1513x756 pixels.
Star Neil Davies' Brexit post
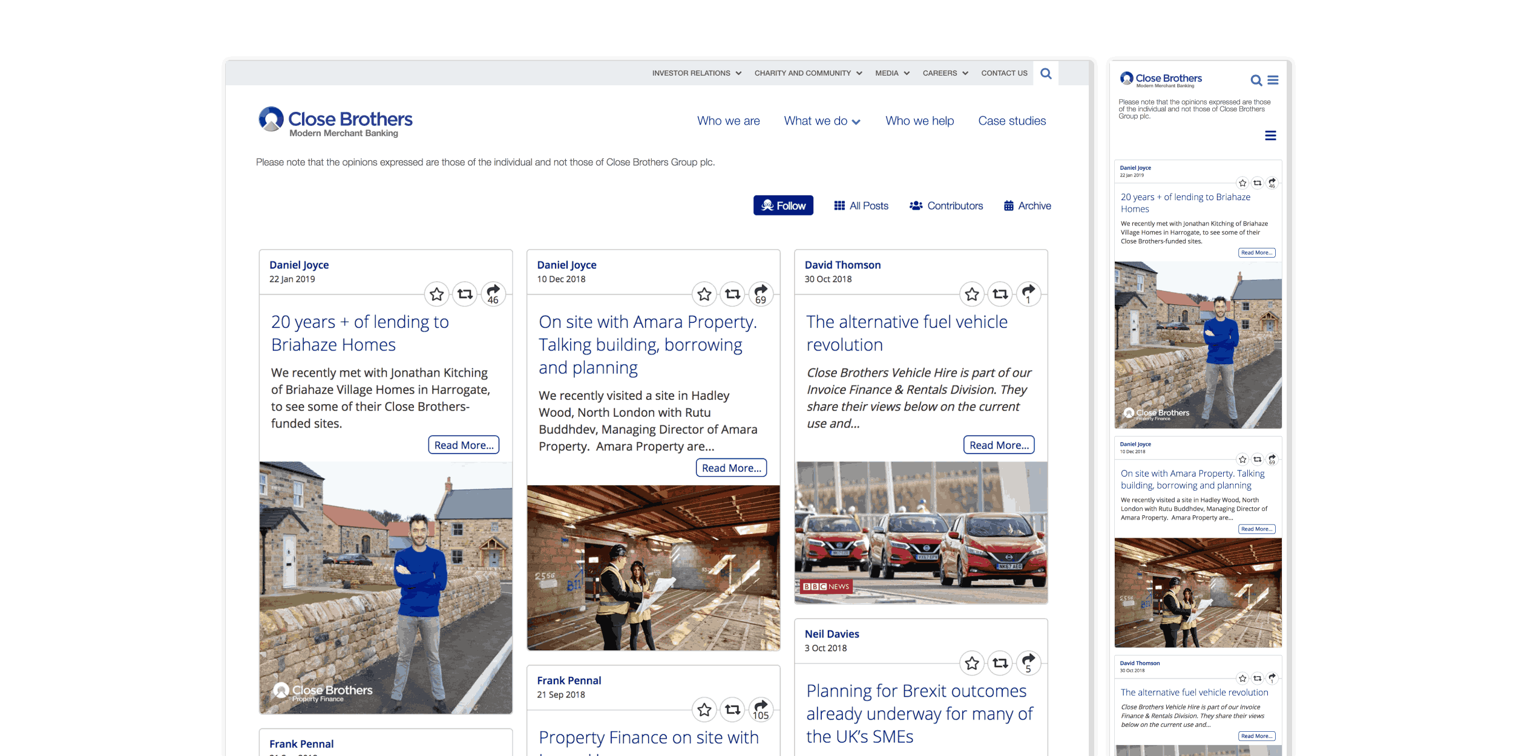point(972,663)
